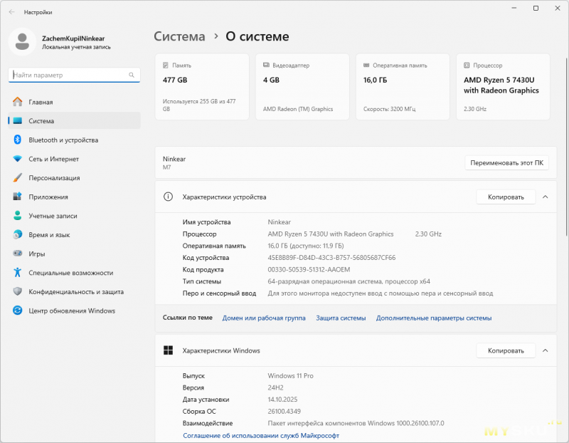Screen dimensions: 569x443
Task: Go to Учетные записи section
Action: pos(53,216)
